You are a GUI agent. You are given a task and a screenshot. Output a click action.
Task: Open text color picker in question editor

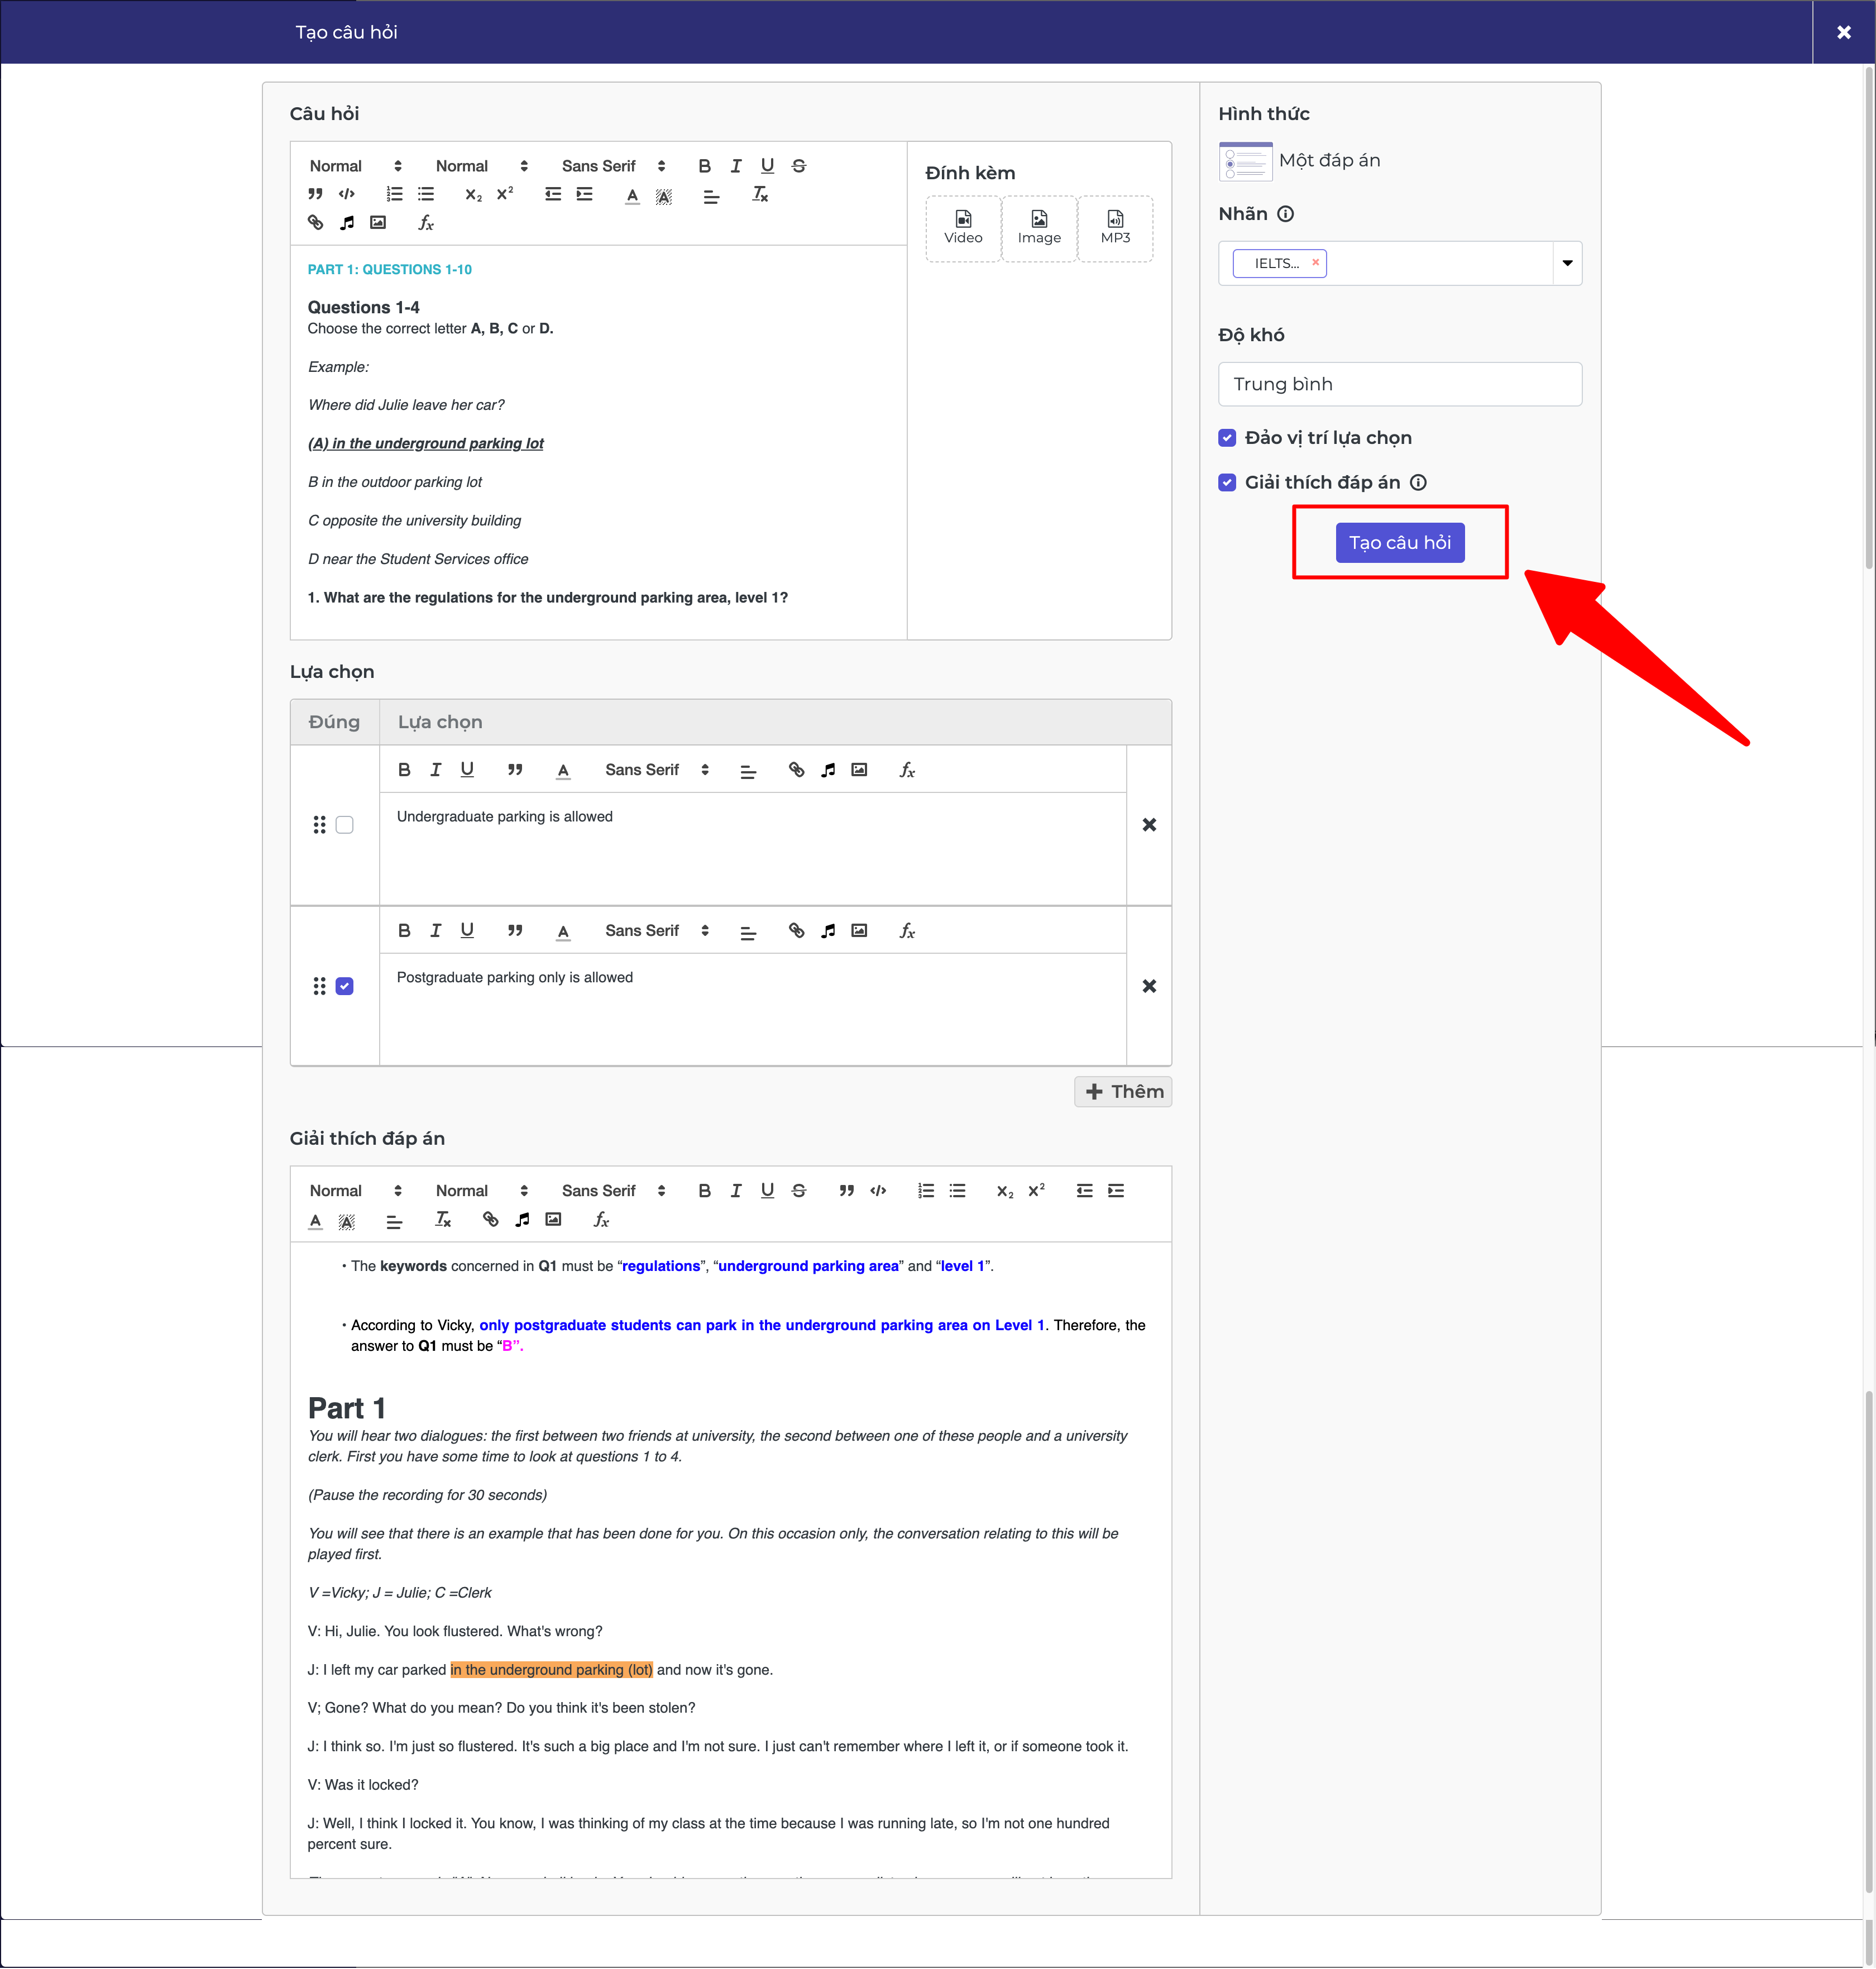tap(632, 195)
